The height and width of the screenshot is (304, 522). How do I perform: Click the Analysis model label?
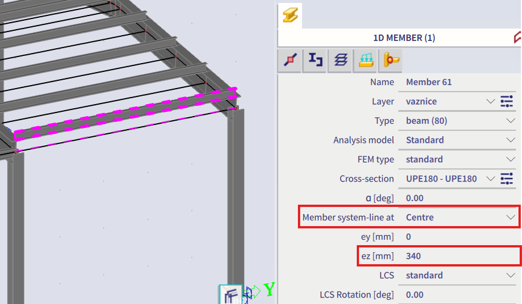[363, 140]
